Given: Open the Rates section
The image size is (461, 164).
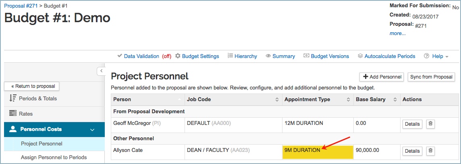Looking at the screenshot, I should point(54,114).
